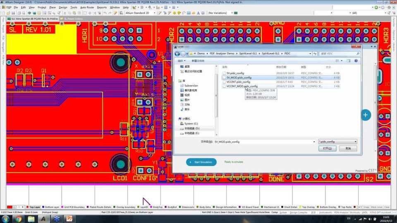Open the File menu
The width and height of the screenshot is (397, 223).
[16, 7]
